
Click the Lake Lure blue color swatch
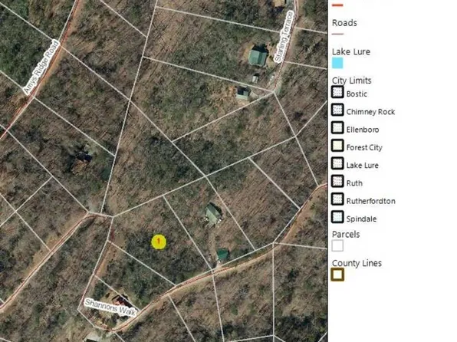[337, 63]
